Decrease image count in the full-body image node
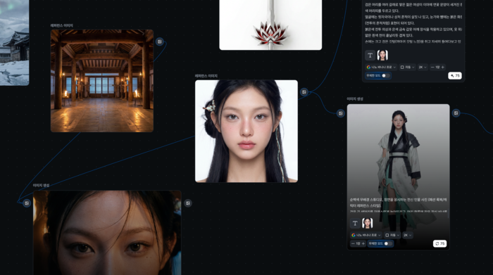 [x=353, y=243]
